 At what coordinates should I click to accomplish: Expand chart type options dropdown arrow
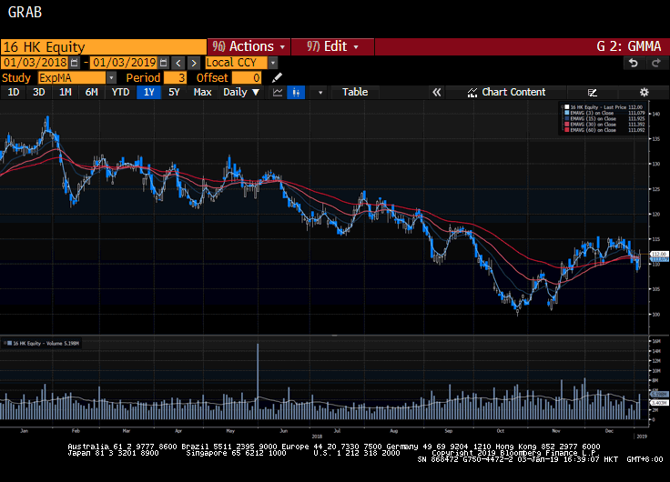coord(320,93)
